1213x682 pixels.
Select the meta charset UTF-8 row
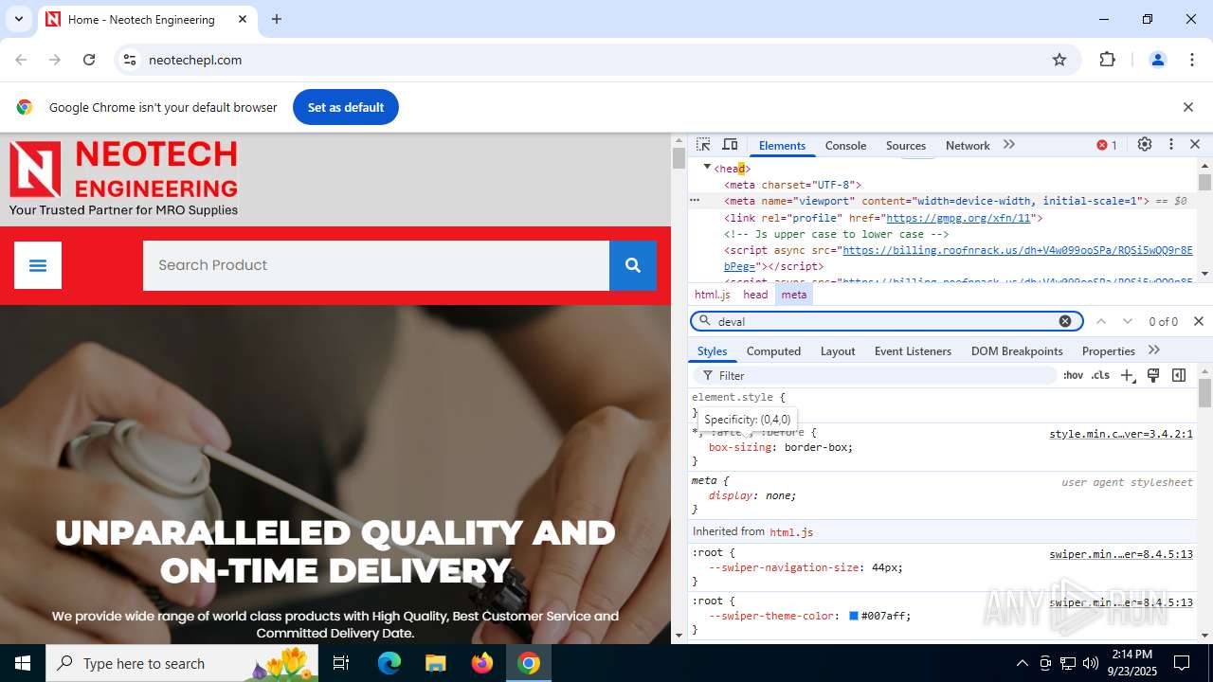click(792, 185)
